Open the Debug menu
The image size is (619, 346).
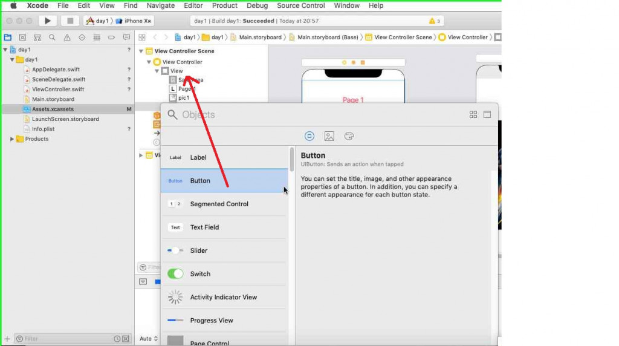(257, 5)
